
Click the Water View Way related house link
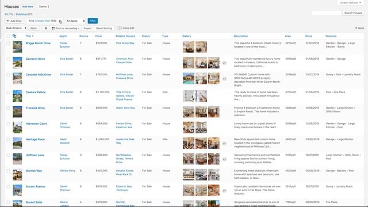[x=125, y=108]
